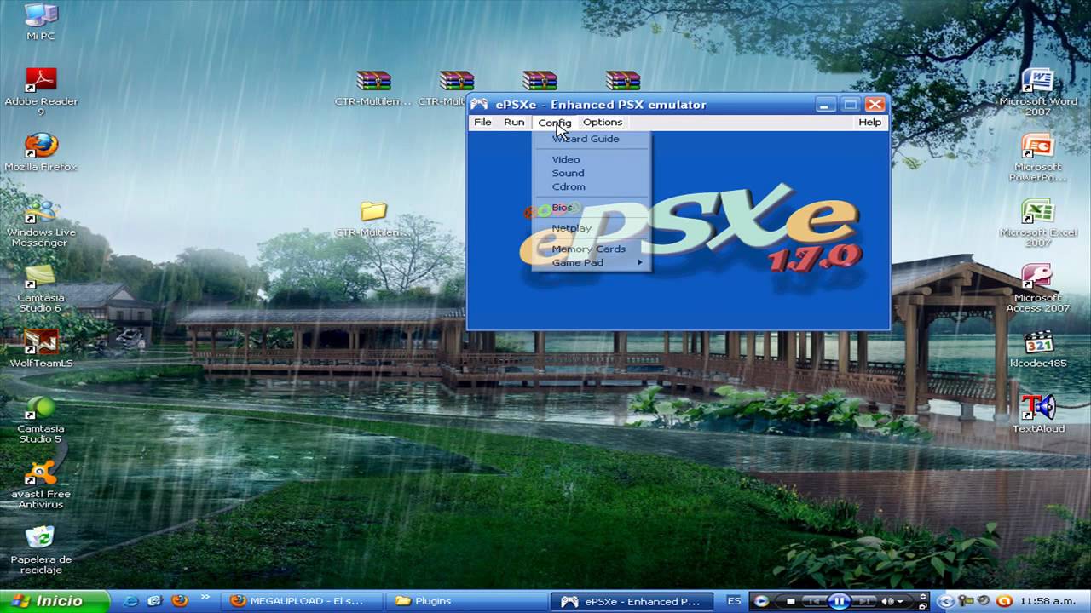
Task: Launch Internet Explorer from quick launch
Action: (x=130, y=601)
